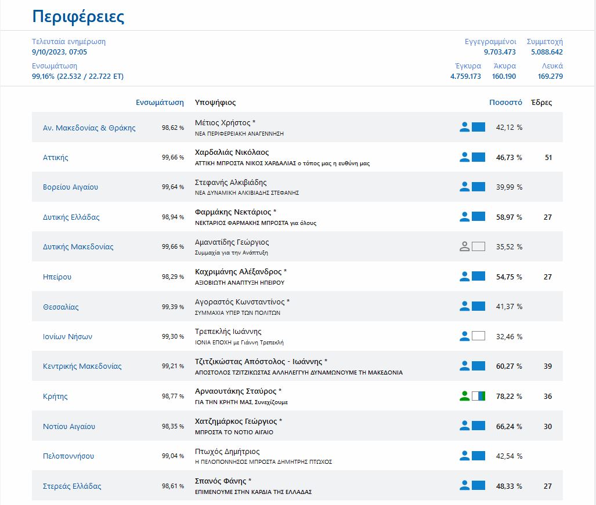Open the Κεντρικής Μακεδονίας region link
The height and width of the screenshot is (505, 596).
click(82, 366)
